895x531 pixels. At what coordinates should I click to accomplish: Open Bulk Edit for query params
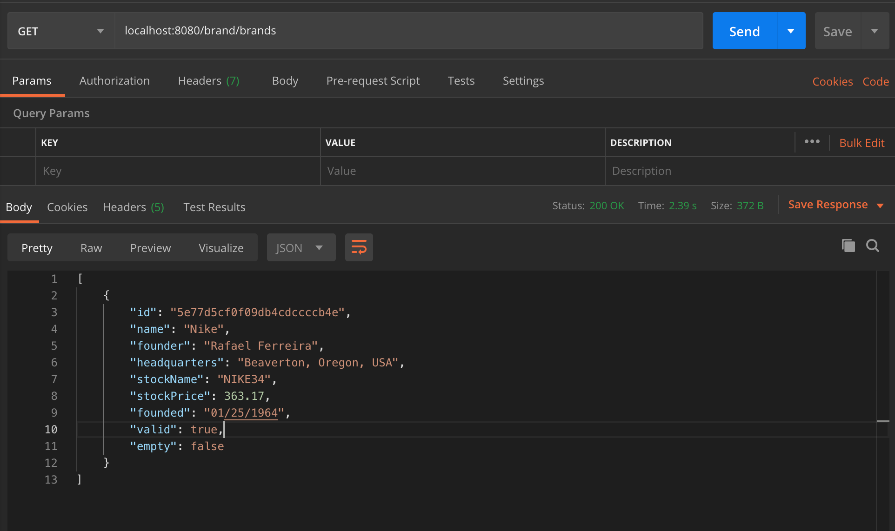click(862, 143)
